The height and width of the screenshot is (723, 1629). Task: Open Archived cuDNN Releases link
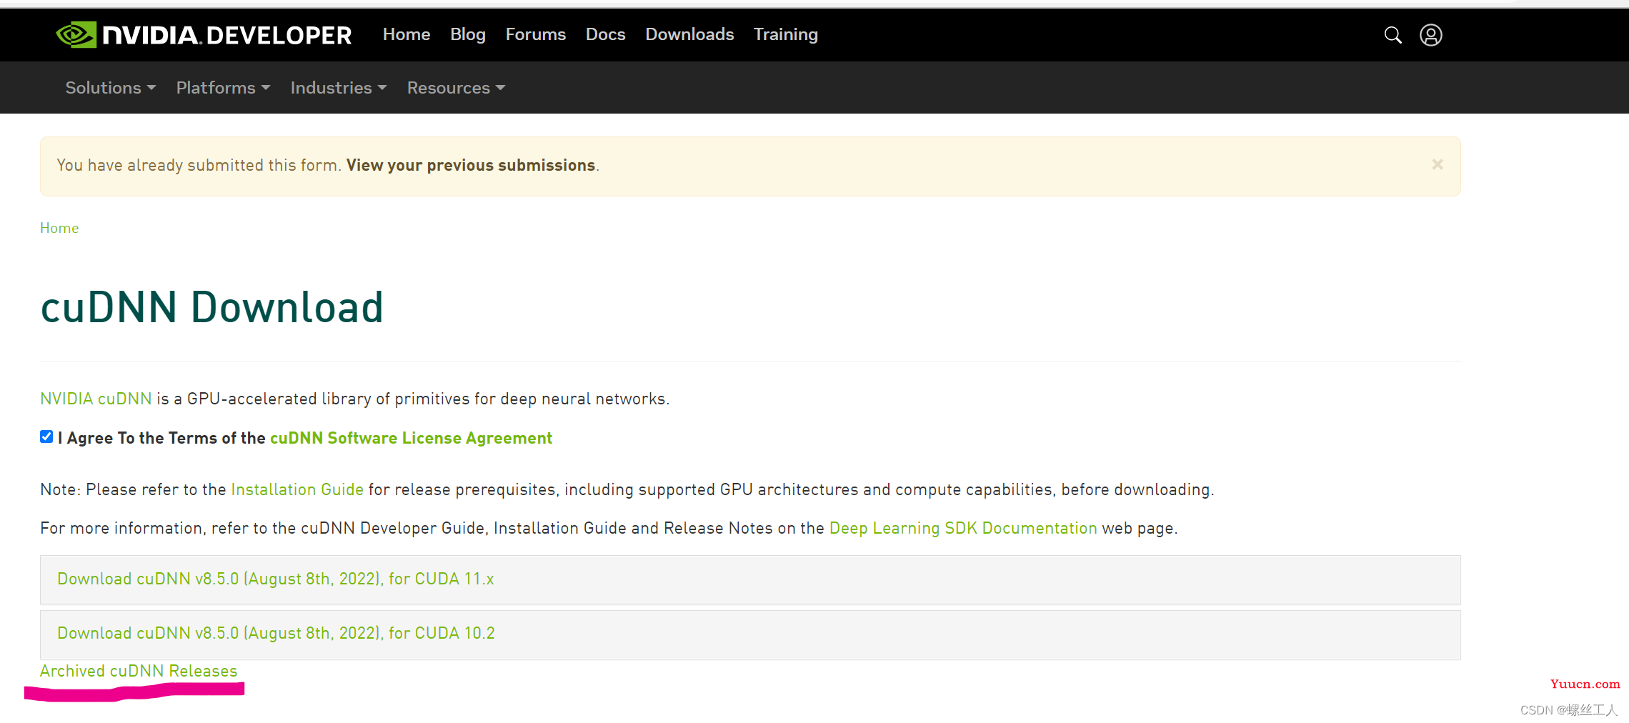click(x=139, y=671)
